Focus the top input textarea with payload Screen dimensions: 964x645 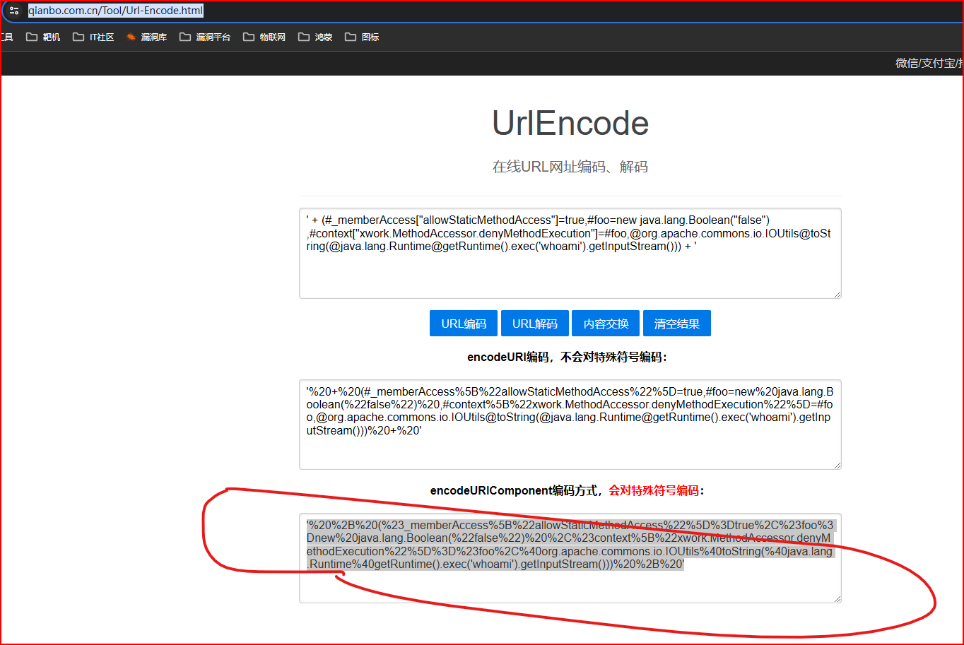tap(570, 253)
